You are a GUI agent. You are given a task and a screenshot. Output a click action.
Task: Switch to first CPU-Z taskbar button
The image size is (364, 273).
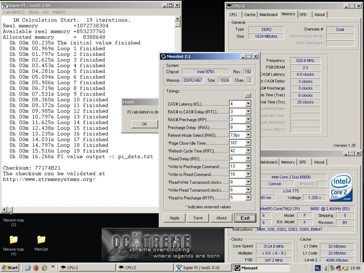point(87,268)
